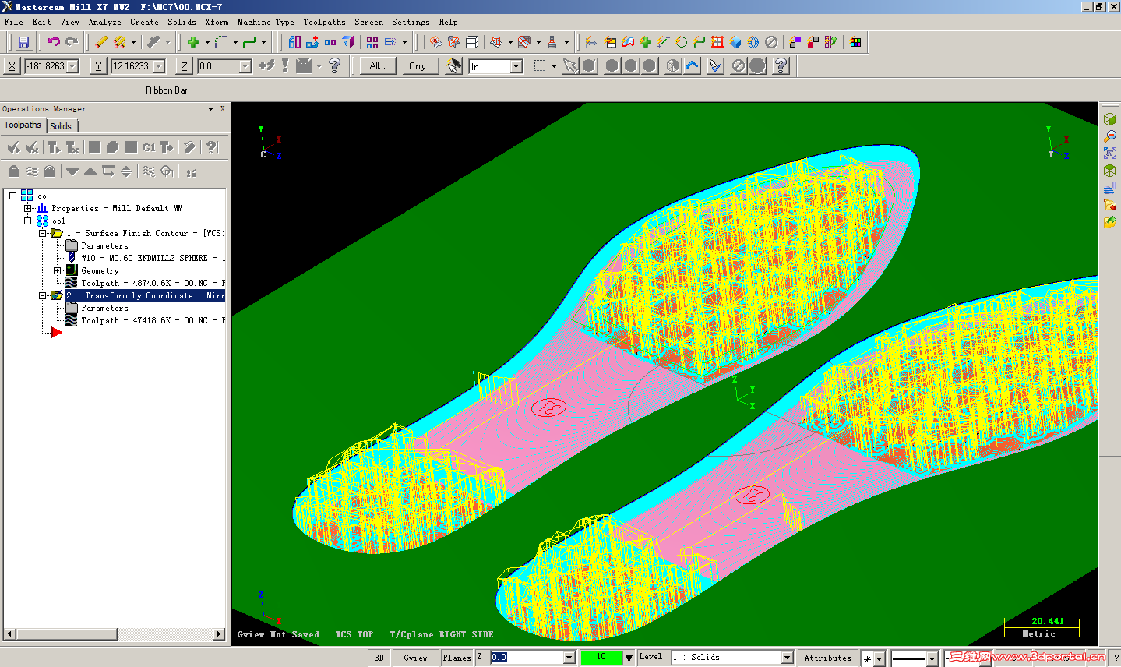
Task: Select the Toolpath - 47418.6K row
Action: (144, 320)
